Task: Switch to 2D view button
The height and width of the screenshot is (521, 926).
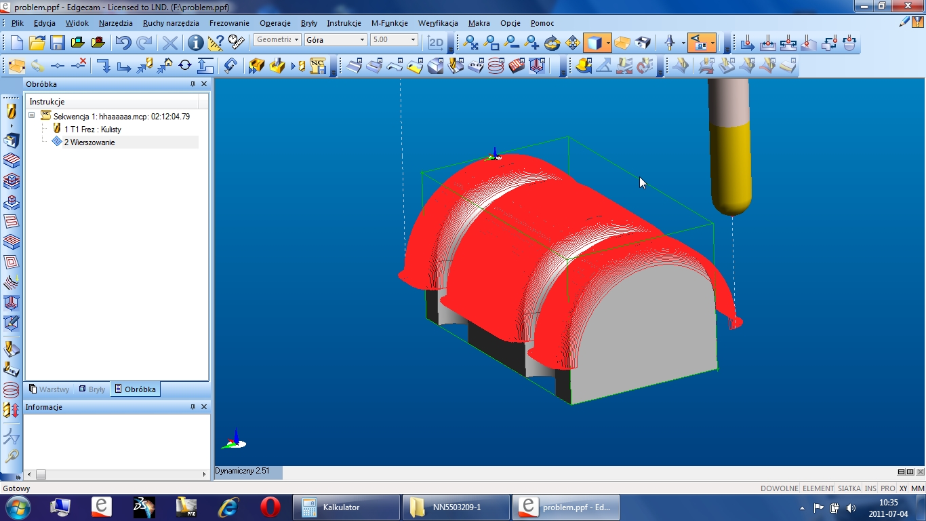Action: 436,43
